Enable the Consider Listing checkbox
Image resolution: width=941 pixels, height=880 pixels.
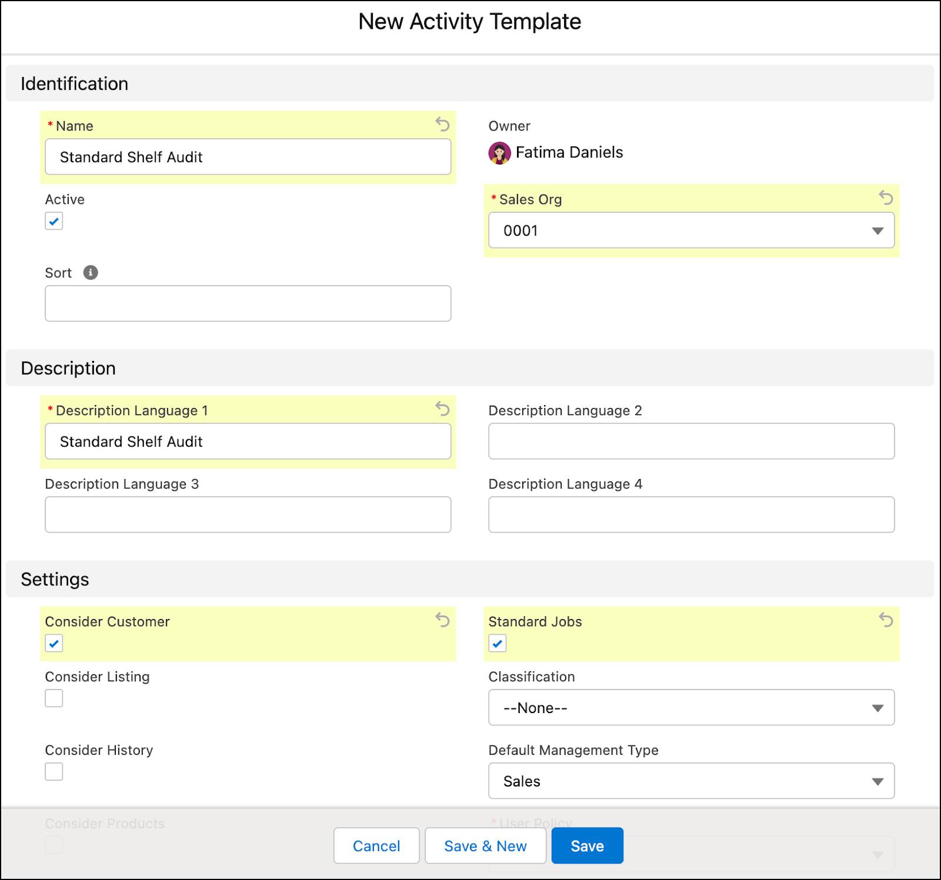(54, 698)
